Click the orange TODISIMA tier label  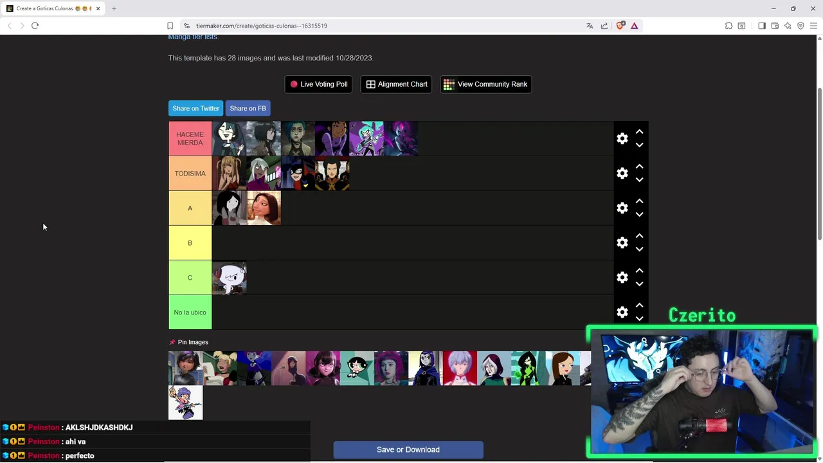pos(190,173)
